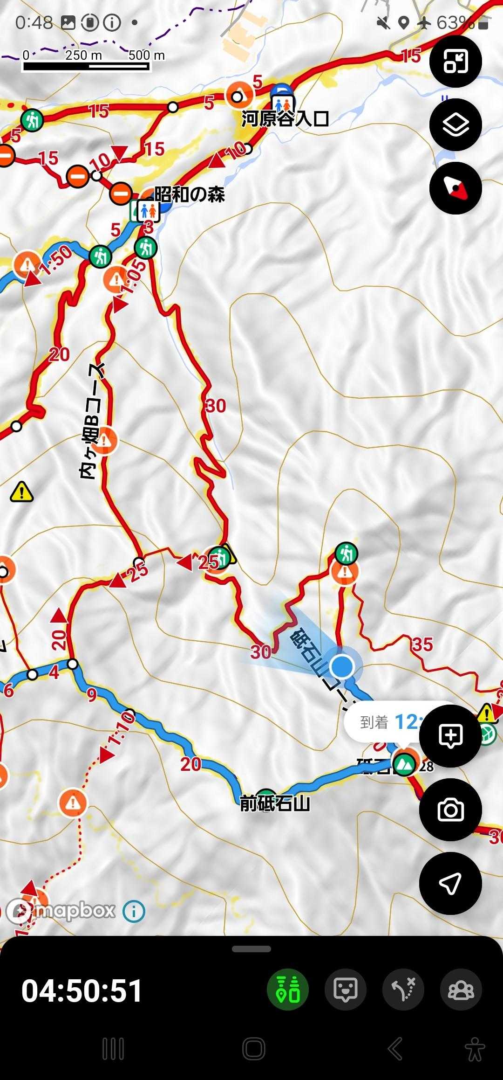Tap the elapsed time 04:50:51 display
Screen dimensions: 503x1080
[x=82, y=990]
